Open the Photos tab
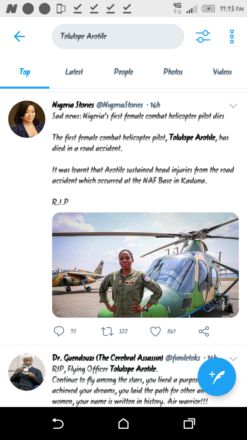This screenshot has width=247, height=440. (173, 71)
